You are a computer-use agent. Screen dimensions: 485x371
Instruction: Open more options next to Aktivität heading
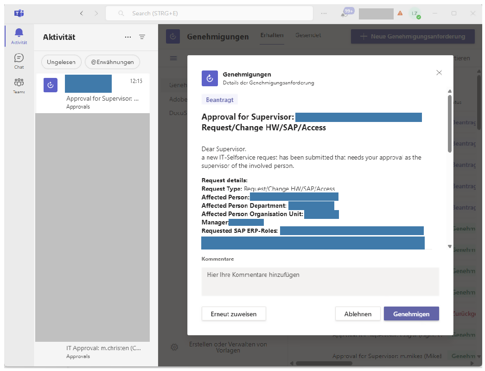[128, 37]
